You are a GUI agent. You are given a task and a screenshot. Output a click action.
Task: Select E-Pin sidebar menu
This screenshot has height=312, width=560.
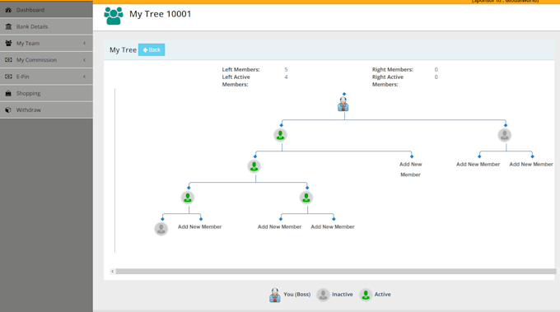(x=46, y=77)
